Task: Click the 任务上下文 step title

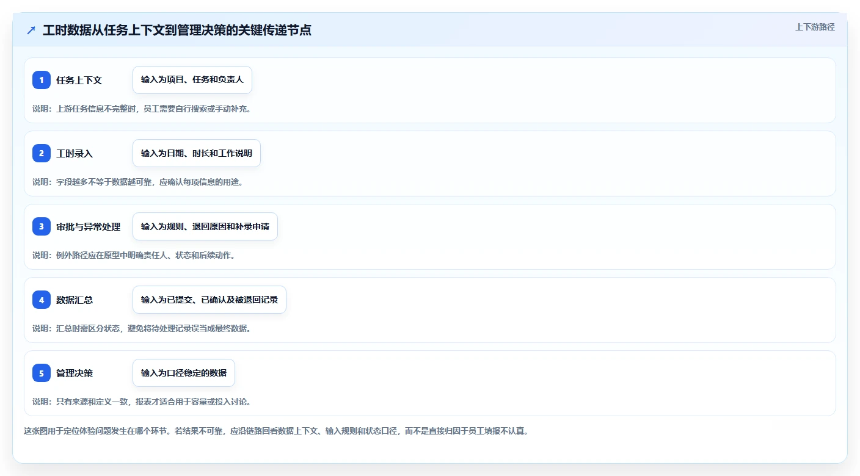Action: click(79, 80)
